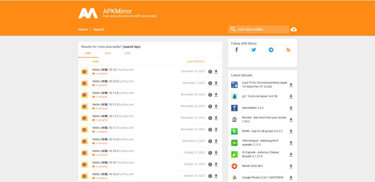Show info for Weibo 10.10.1

(210, 165)
